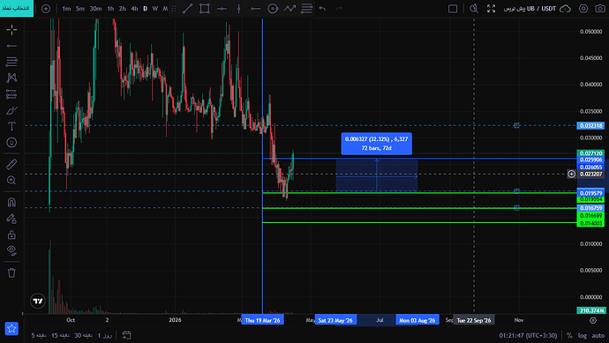Toggle stay in drawing mode
The width and height of the screenshot is (609, 343).
[11, 219]
